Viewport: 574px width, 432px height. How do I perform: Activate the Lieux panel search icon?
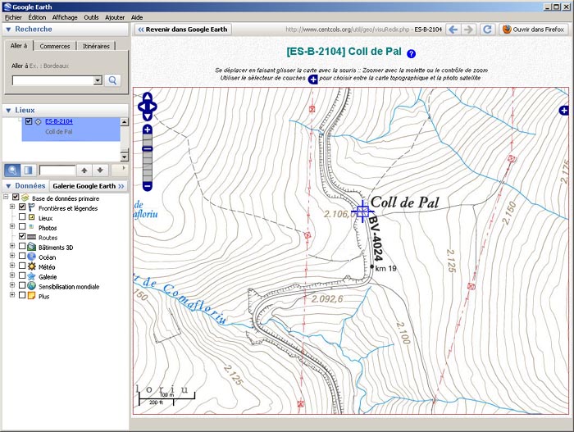12,171
